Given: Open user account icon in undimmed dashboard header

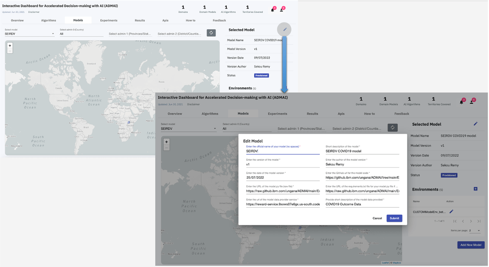Looking at the screenshot, I should pos(282,10).
